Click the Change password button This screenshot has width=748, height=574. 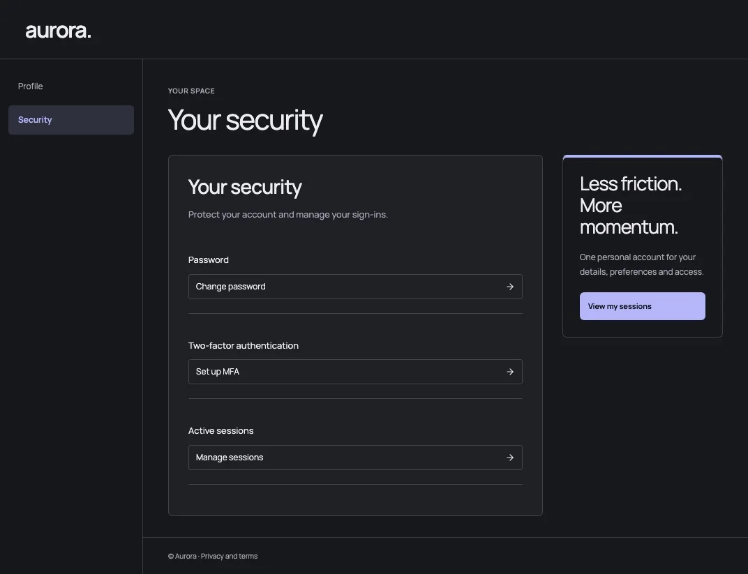355,287
